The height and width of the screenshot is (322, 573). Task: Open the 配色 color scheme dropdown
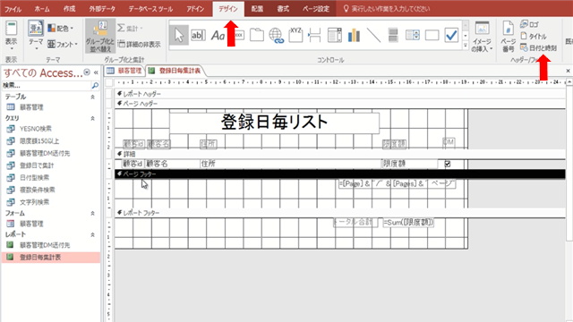point(61,28)
